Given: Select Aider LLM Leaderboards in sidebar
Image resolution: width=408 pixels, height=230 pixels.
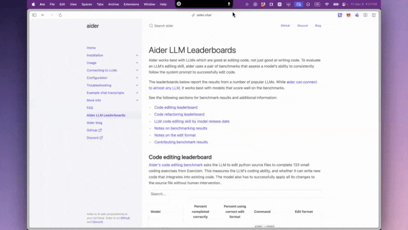Looking at the screenshot, I should pyautogui.click(x=106, y=115).
